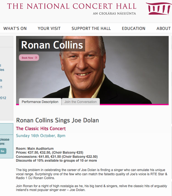This screenshot has width=172, height=196.
Task: Click the Ronan Collins name banner
Action: coord(52,45)
